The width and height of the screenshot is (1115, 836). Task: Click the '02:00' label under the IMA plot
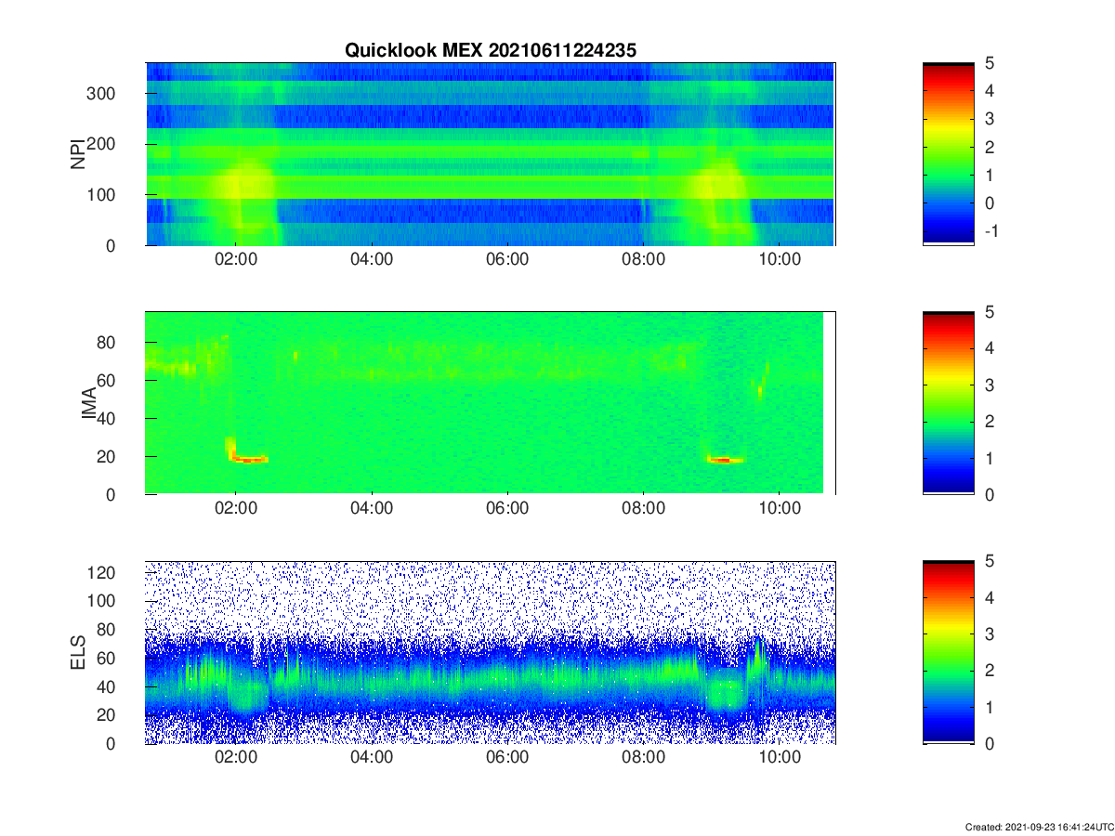[x=236, y=510]
